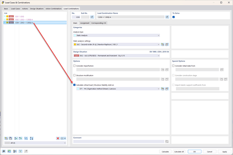Image resolution: width=233 pixels, height=155 pixels.
Task: Enable Consider initial state from checkbox
Action: (x=173, y=66)
